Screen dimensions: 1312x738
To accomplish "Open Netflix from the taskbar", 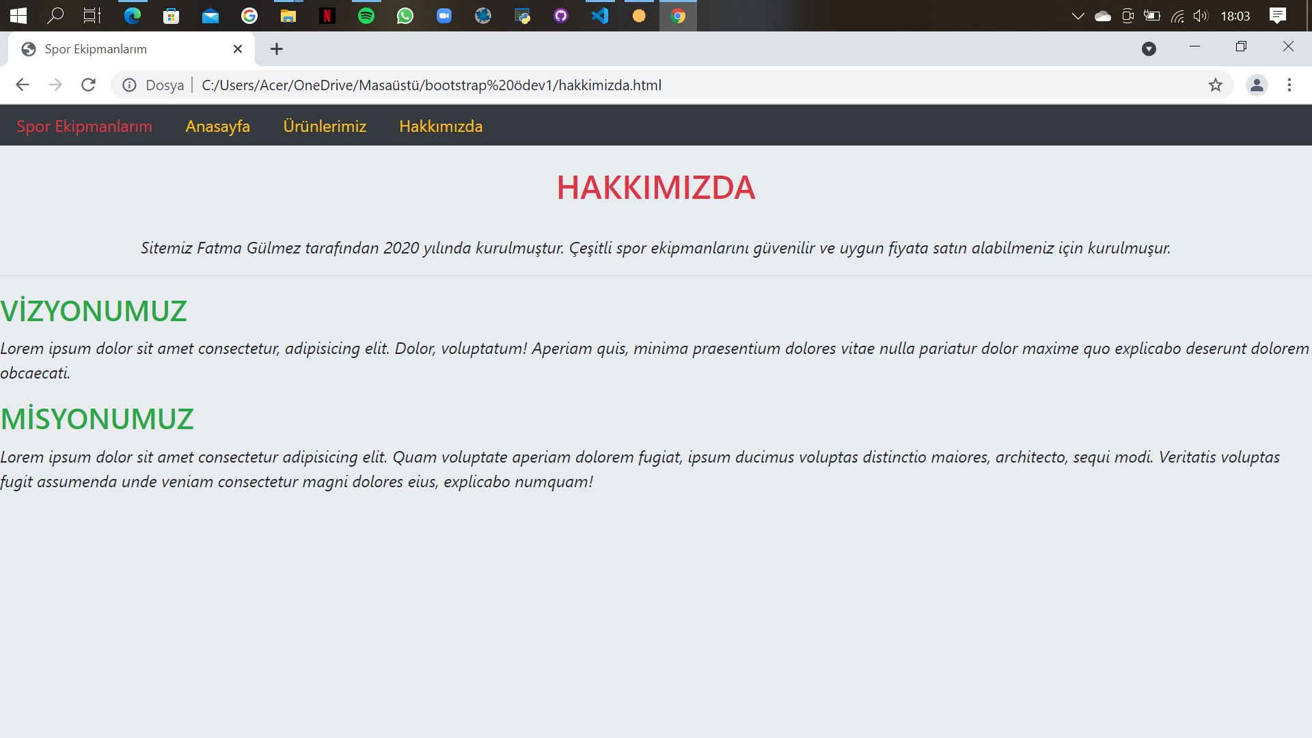I will pyautogui.click(x=327, y=15).
